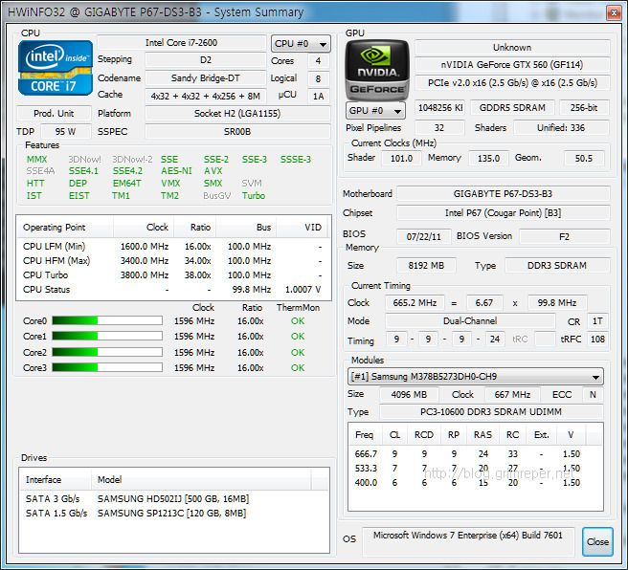Click the cache field 4x32 + 4x32 + 4x256 + 8M

206,96
